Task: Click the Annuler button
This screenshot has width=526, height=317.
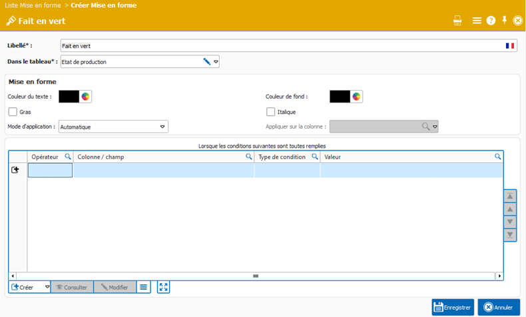Action: [498, 307]
